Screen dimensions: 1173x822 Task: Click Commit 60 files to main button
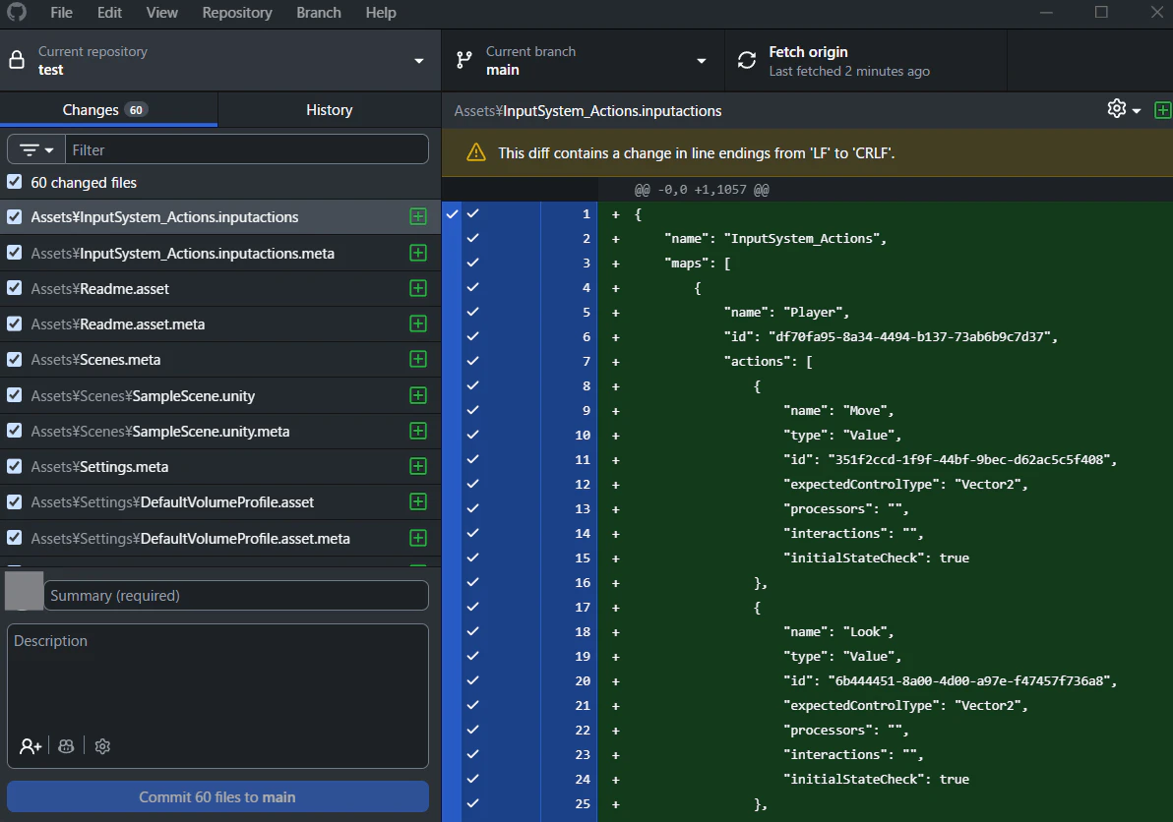click(217, 796)
